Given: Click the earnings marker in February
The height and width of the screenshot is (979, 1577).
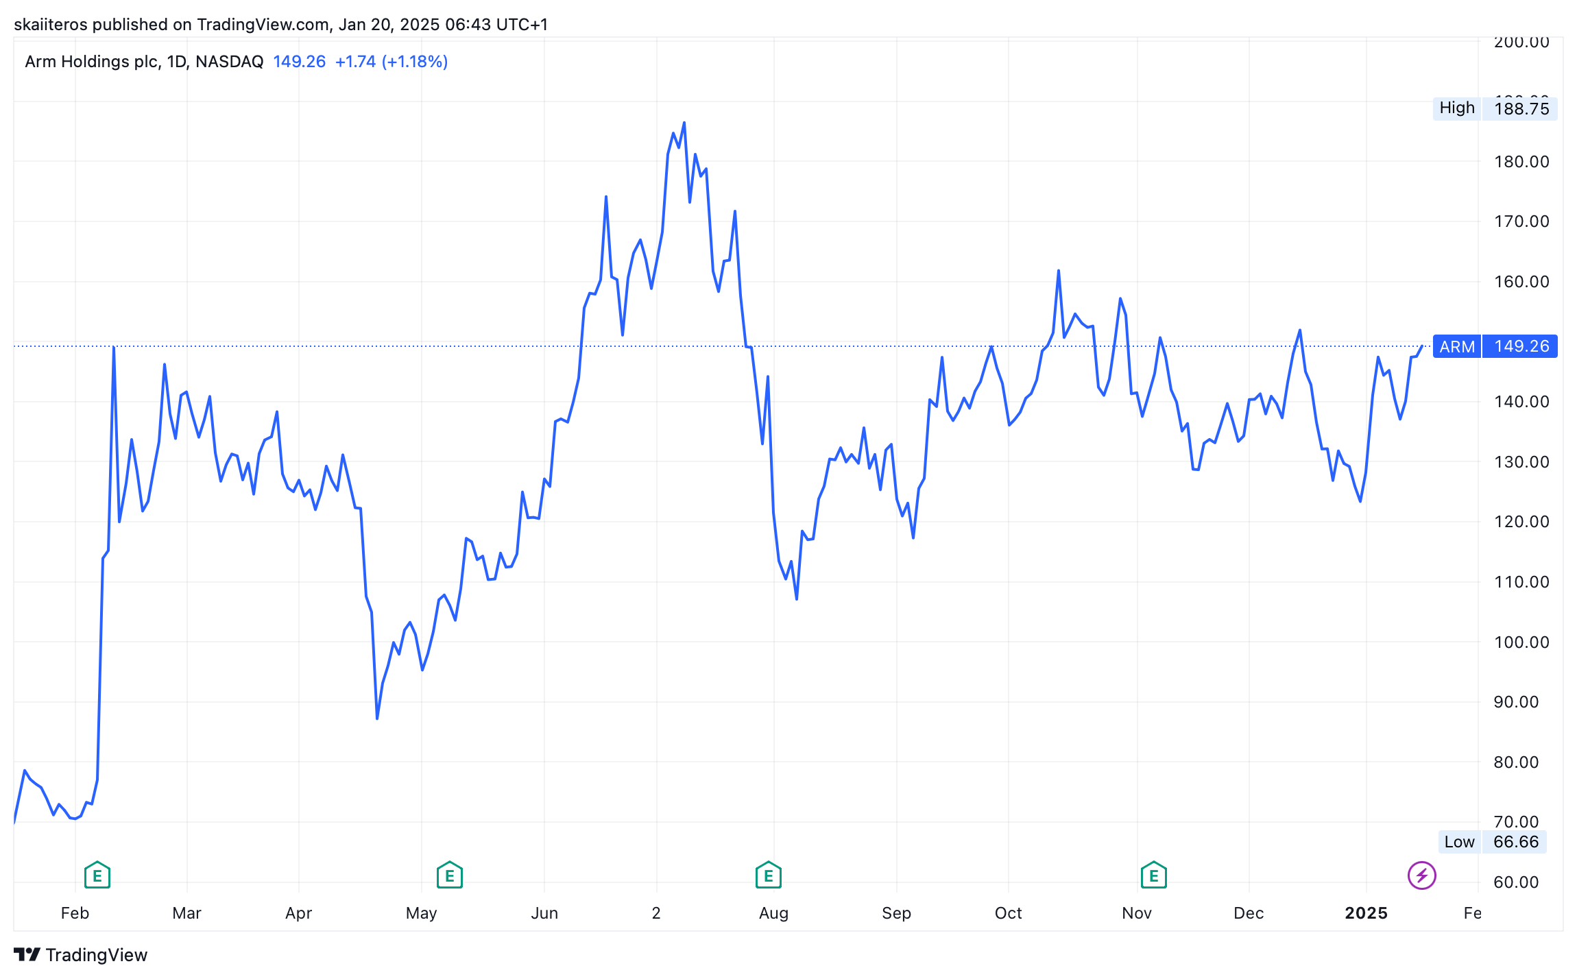Looking at the screenshot, I should 97,875.
